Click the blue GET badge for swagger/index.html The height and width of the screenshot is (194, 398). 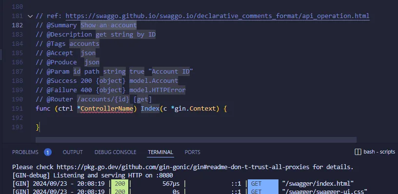(x=263, y=184)
